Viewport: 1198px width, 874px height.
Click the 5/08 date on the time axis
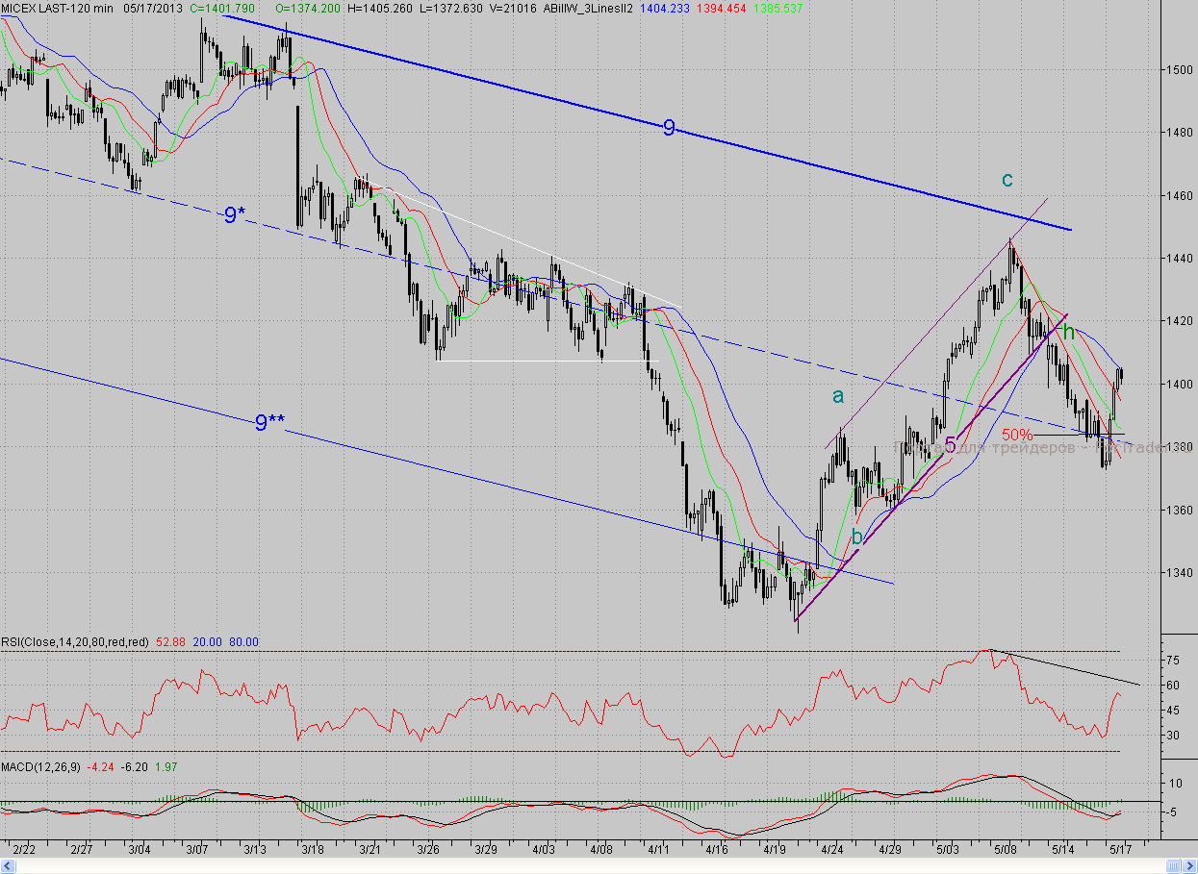[1006, 850]
